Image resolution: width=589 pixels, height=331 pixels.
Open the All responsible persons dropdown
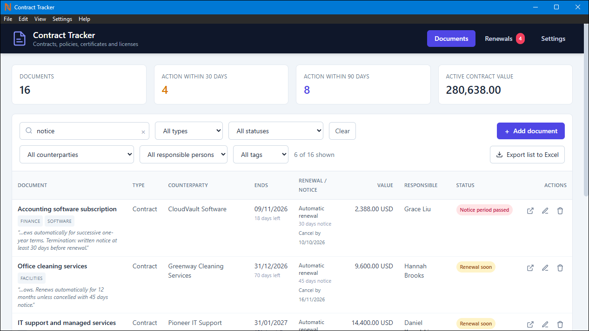pyautogui.click(x=183, y=155)
